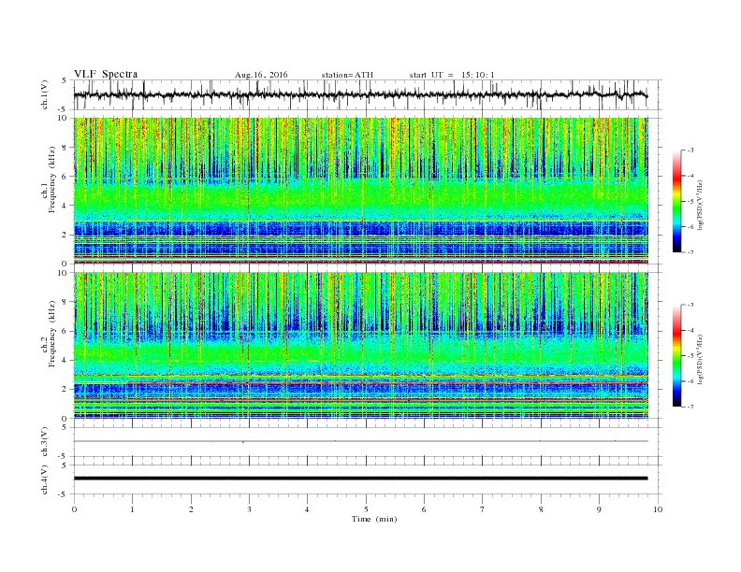Image resolution: width=741 pixels, height=572 pixels.
Task: Select the "start UT = 15:10:1" text
Action: click(452, 75)
